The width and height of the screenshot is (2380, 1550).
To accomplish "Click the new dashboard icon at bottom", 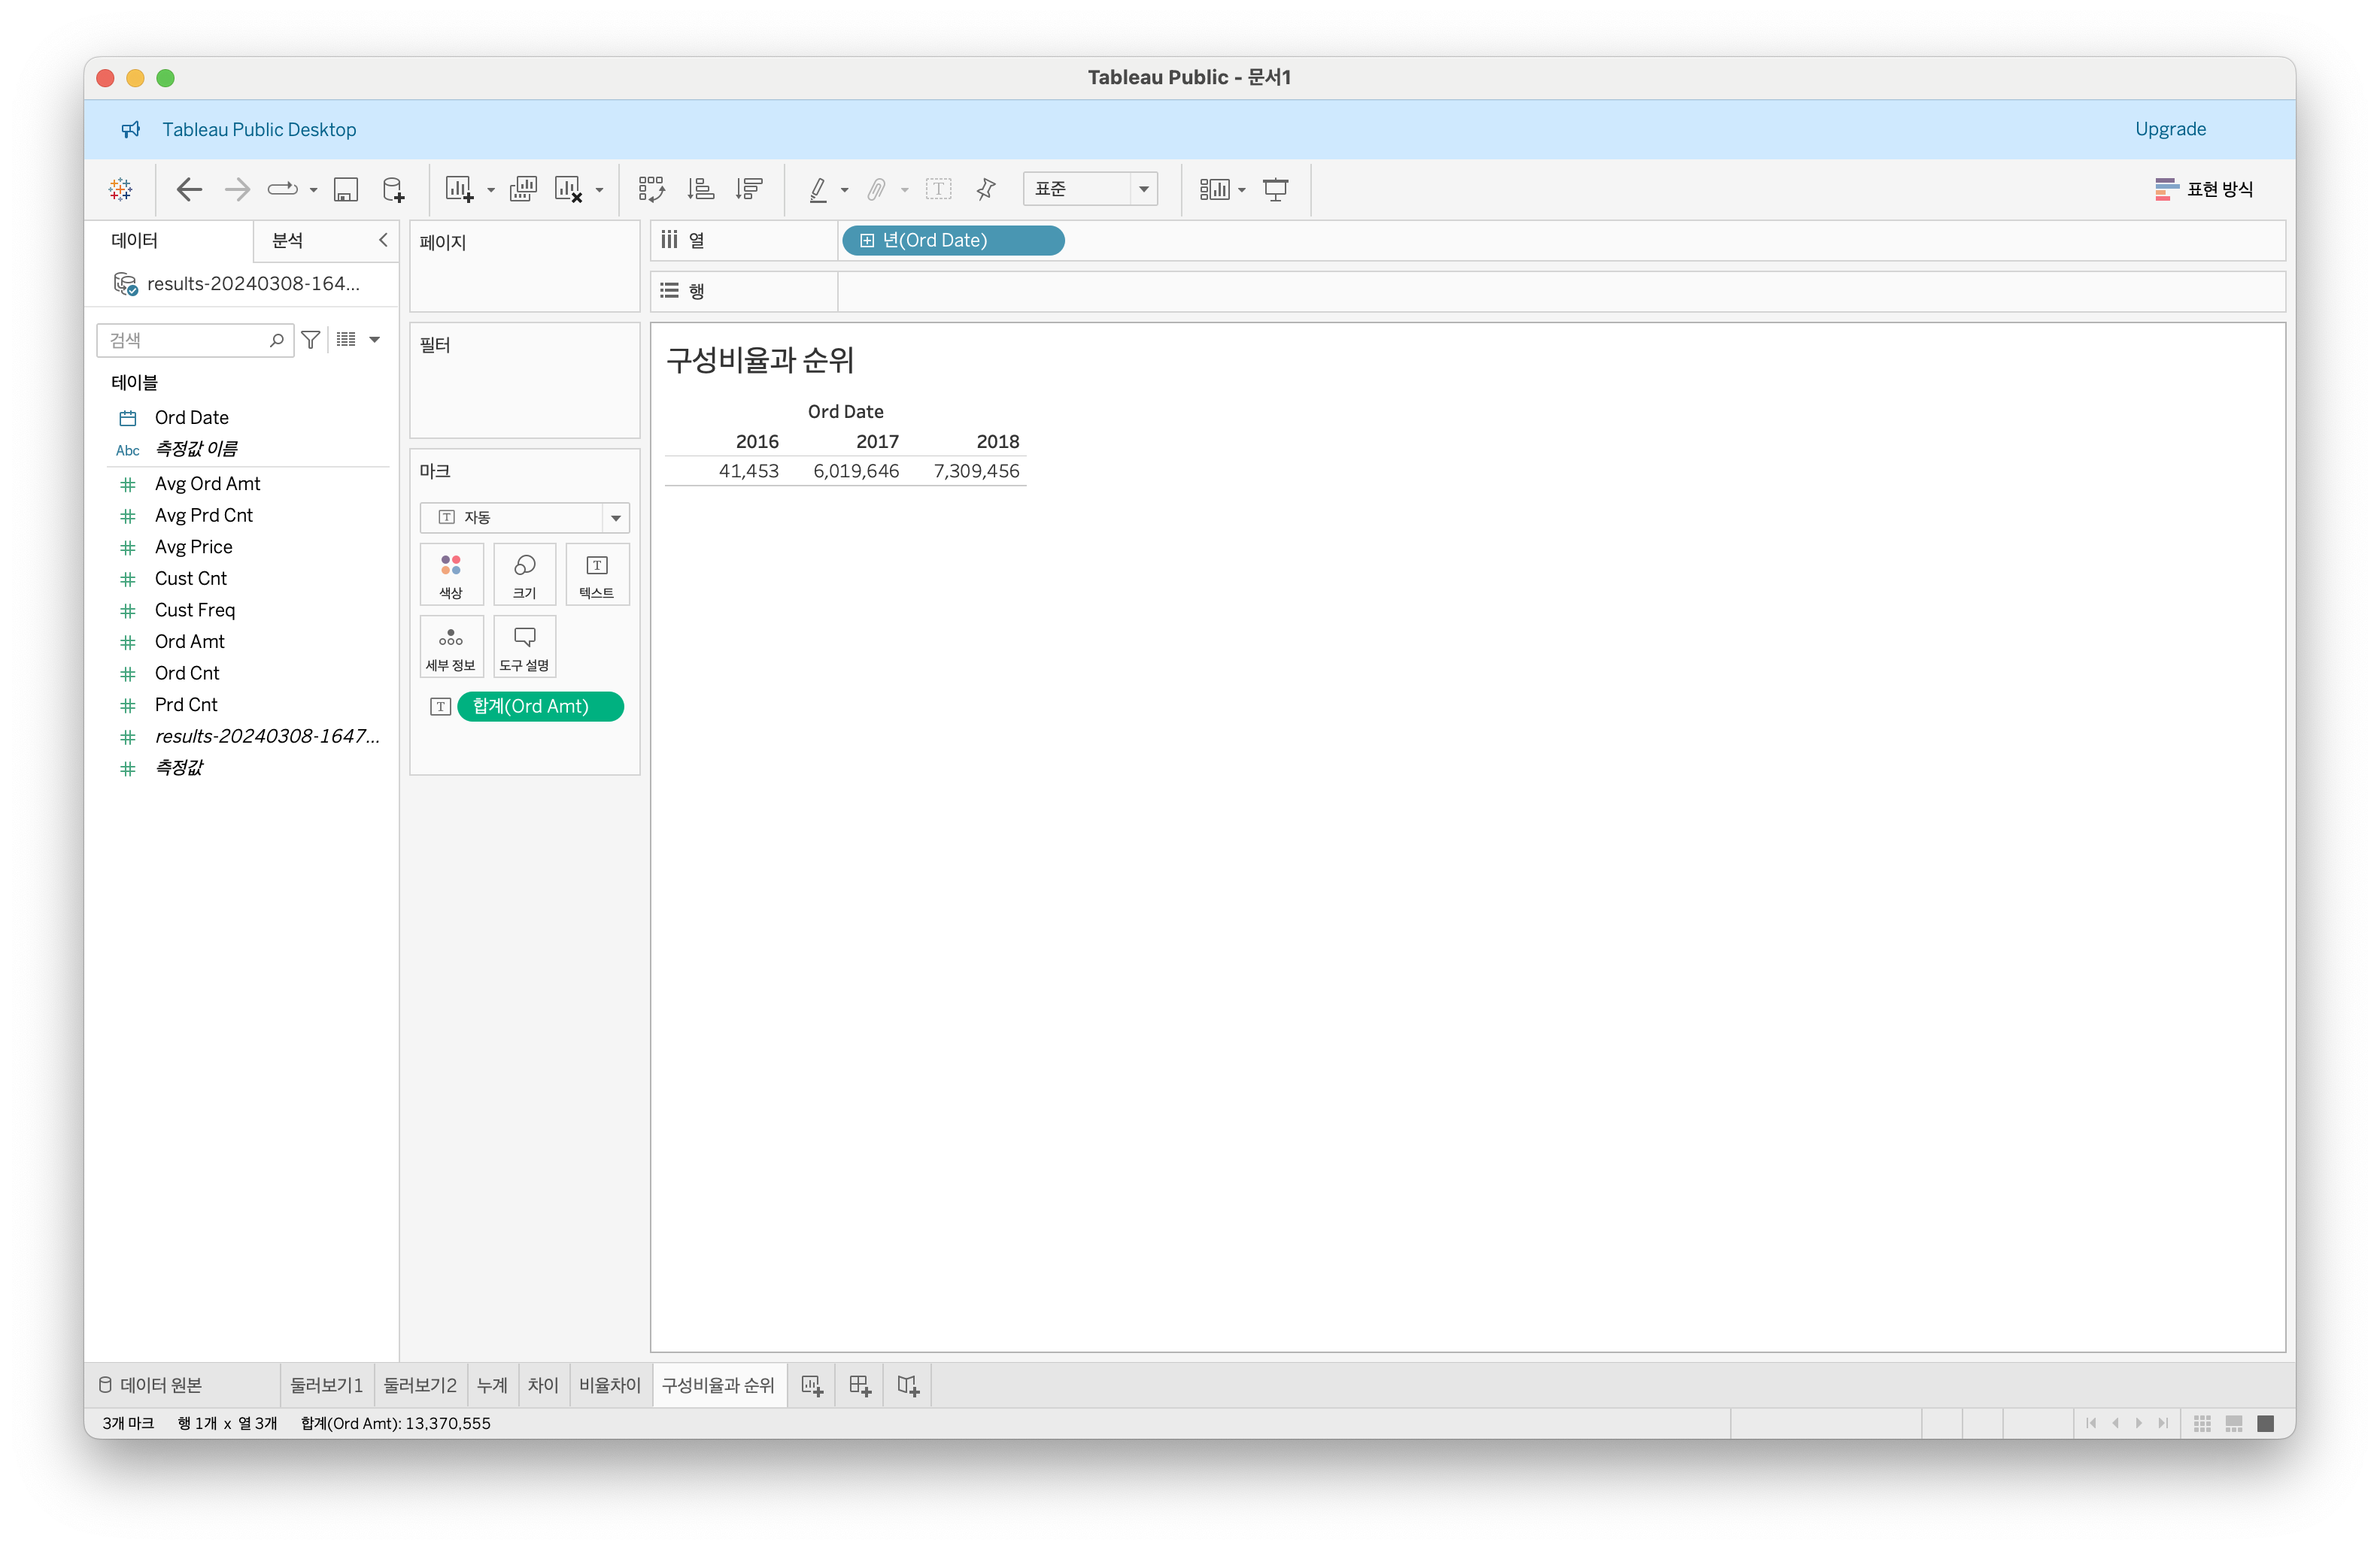I will pos(860,1385).
